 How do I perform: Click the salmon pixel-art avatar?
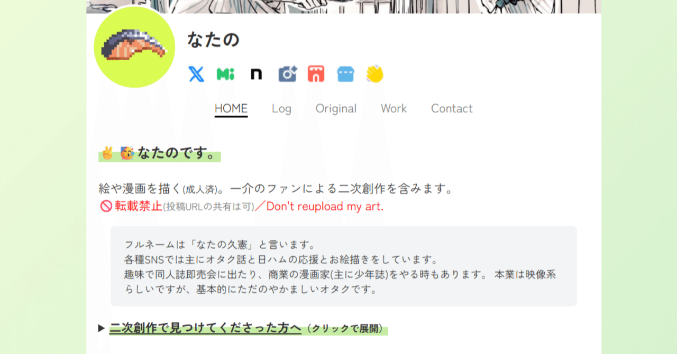[135, 48]
